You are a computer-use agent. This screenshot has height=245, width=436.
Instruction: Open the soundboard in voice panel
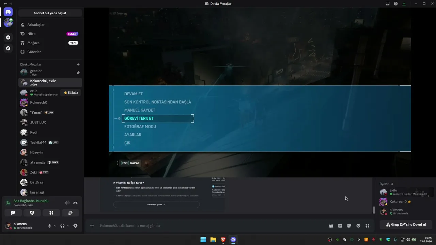[x=71, y=213]
